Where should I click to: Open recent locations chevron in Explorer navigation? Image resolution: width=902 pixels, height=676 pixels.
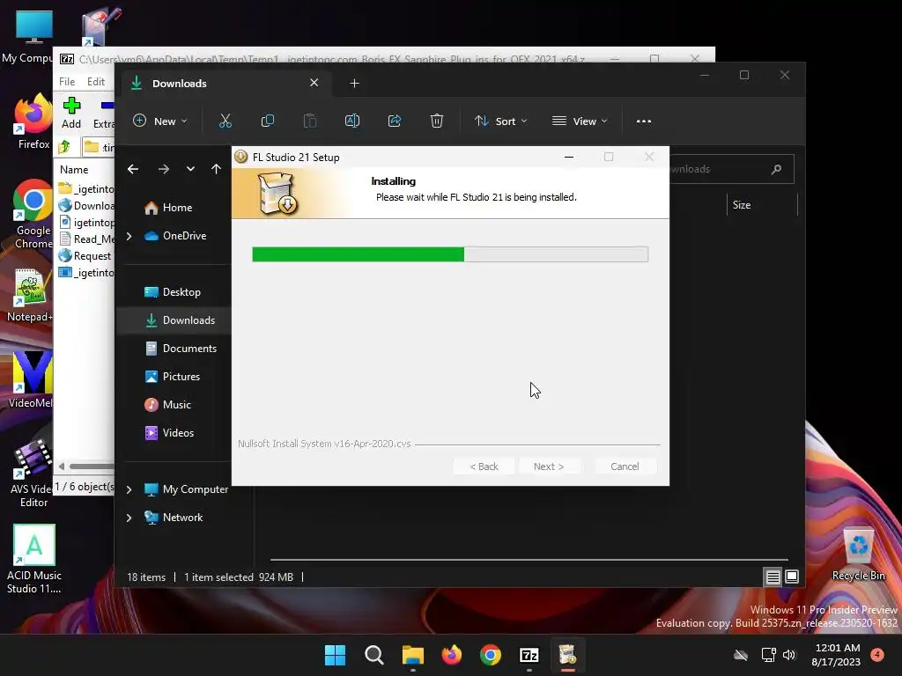click(190, 169)
